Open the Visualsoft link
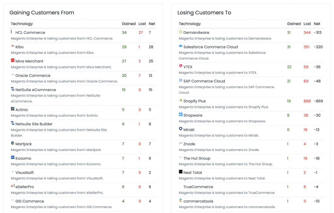 tap(24, 173)
